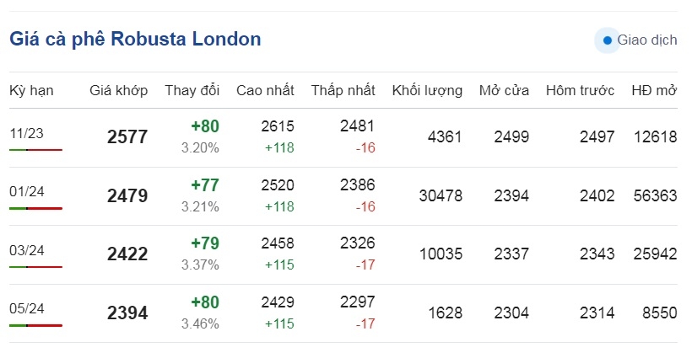Image resolution: width=692 pixels, height=358 pixels.
Task: Click the Khối lượng column header
Action: point(427,90)
